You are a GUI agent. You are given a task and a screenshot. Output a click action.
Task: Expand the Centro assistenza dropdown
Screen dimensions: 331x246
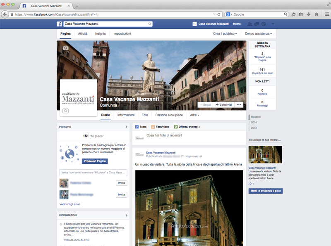[x=258, y=34]
